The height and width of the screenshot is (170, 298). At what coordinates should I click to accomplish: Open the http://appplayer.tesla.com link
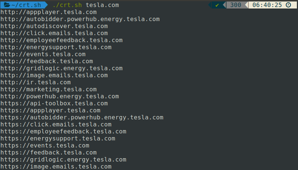[49, 12]
